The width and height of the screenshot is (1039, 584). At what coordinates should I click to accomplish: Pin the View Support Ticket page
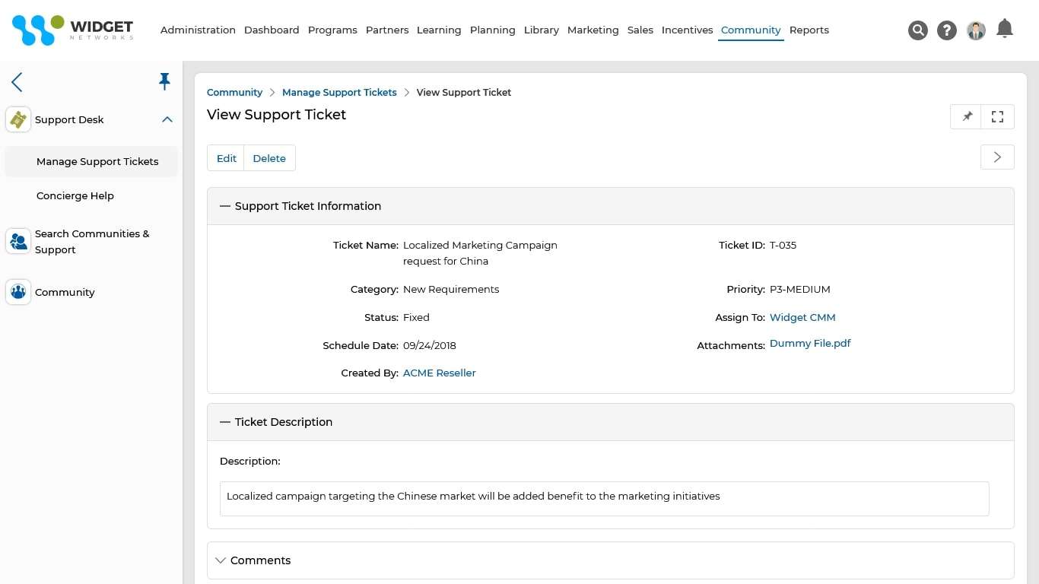966,116
